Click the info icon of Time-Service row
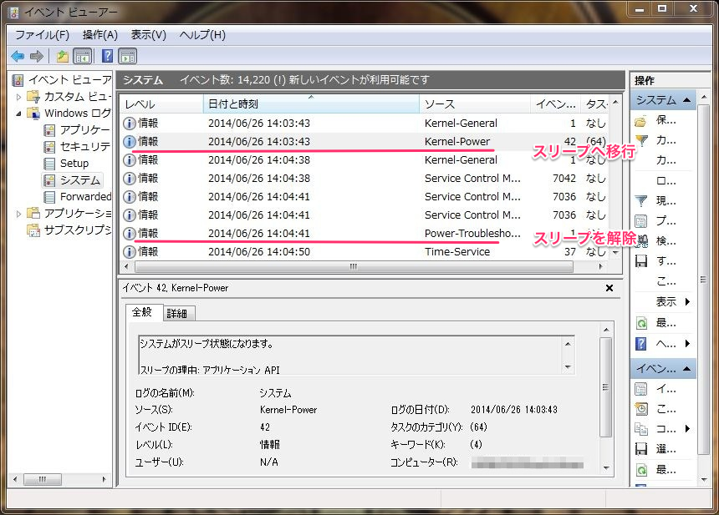 pos(130,252)
